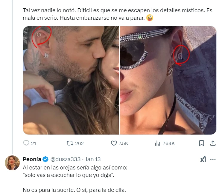Repost the tweet using the retweet arrows icon
The image size is (219, 196).
pos(70,143)
